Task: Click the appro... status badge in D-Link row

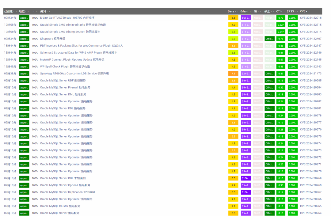Action: 24,18
